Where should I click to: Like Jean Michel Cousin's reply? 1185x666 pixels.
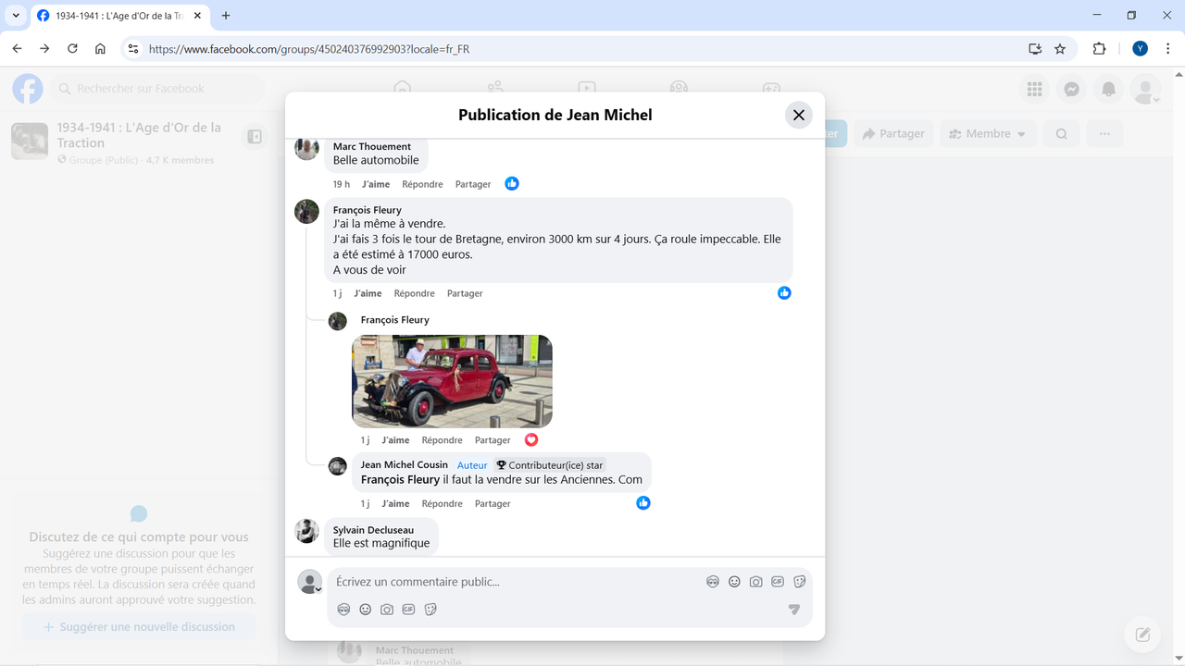click(395, 504)
